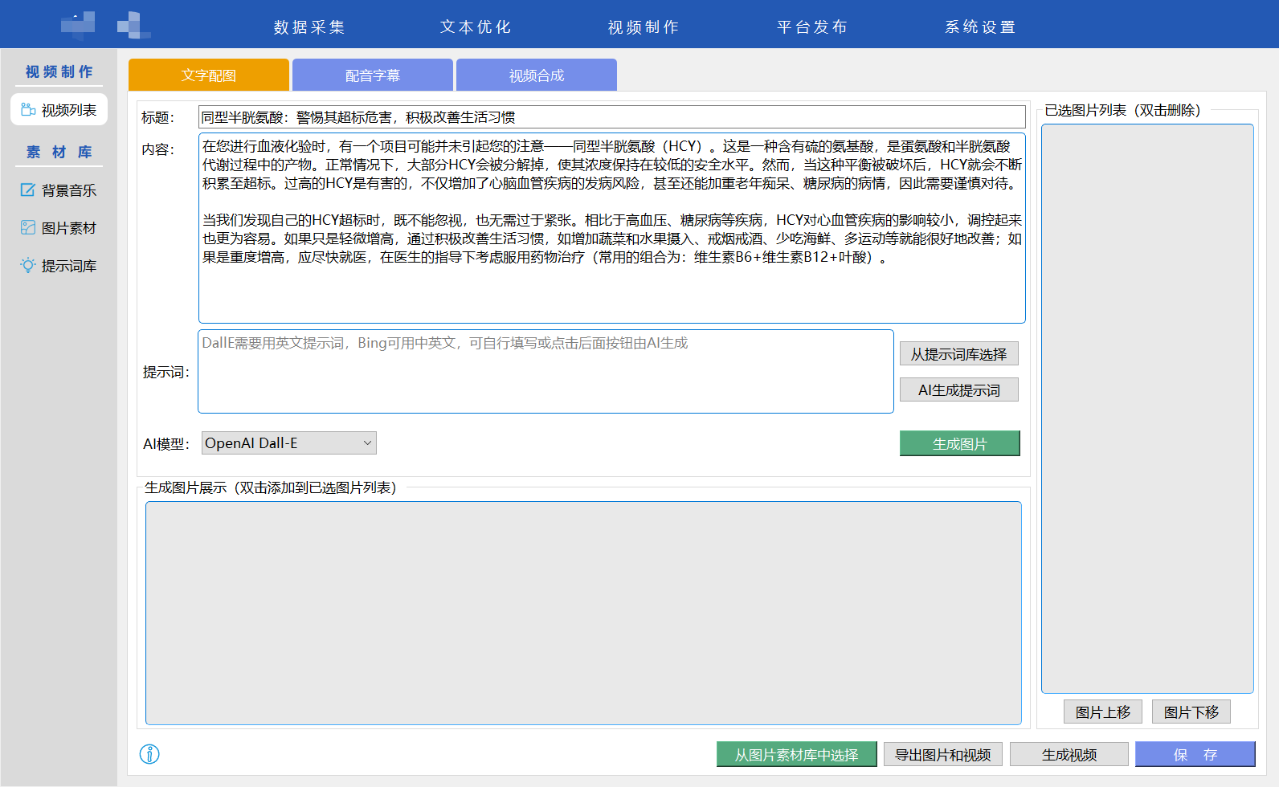The image size is (1279, 787).
Task: Click the blue 保存 button
Action: pos(1195,755)
